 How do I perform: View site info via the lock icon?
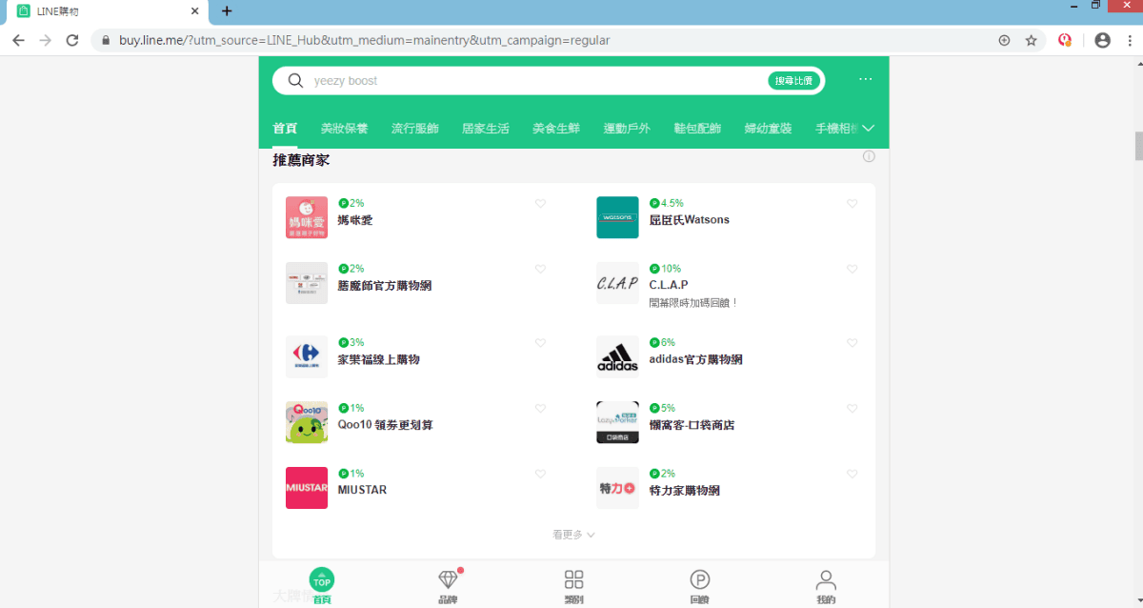click(x=106, y=40)
